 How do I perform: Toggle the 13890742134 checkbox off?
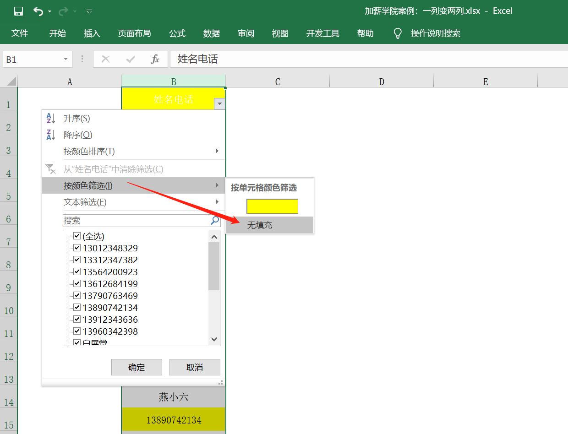(76, 307)
